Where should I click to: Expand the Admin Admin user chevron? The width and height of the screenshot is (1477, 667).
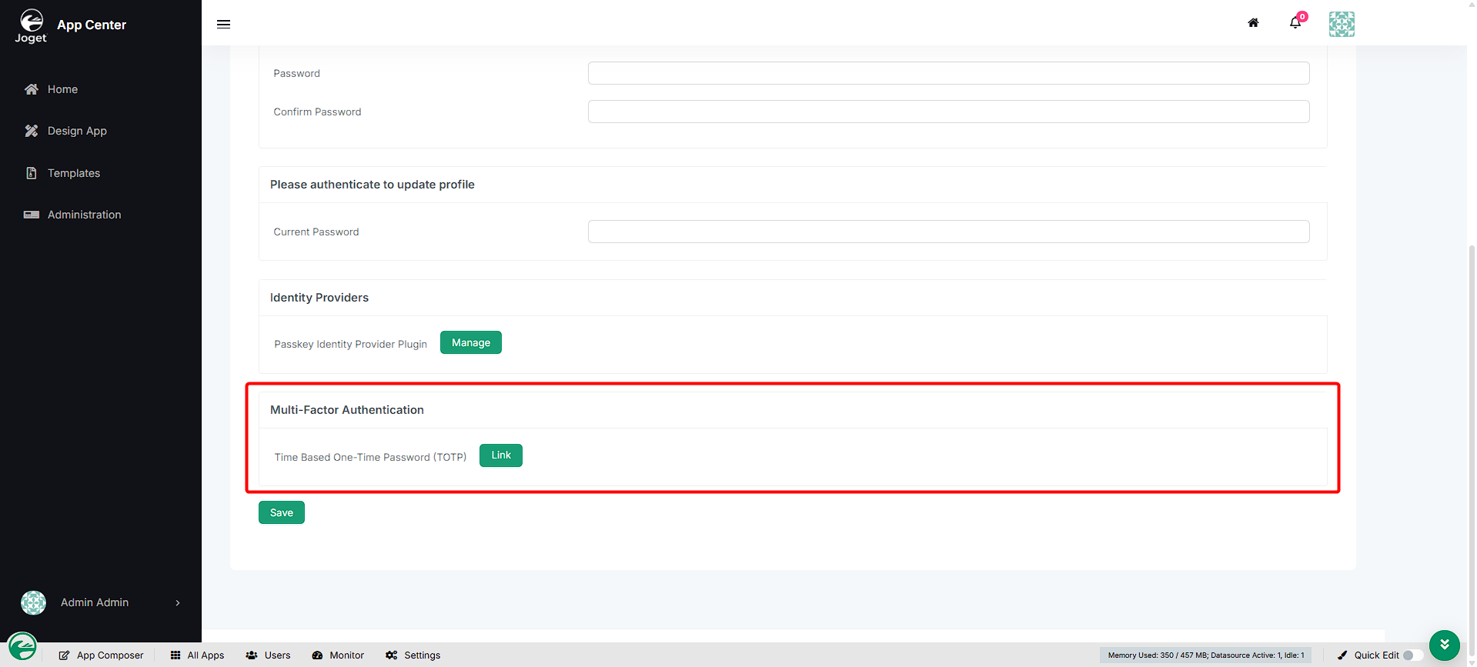coord(178,603)
